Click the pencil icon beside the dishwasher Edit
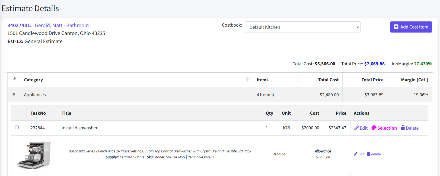Image resolution: width=440 pixels, height=176 pixels. click(356, 128)
